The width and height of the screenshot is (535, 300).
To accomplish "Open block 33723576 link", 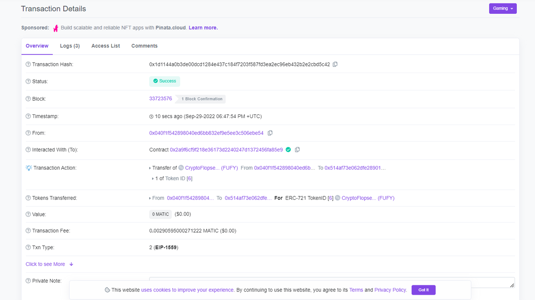I will pos(160,98).
